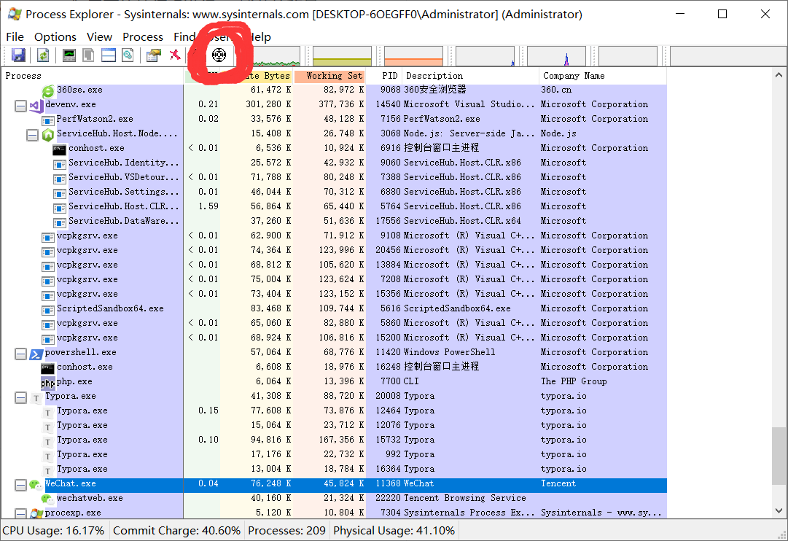Click the console icon beside conhost.exe PID 6916

click(59, 149)
